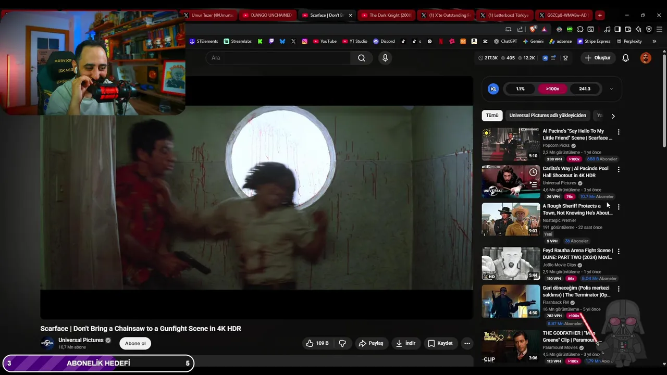Open the Twitch bookmark icon
Image resolution: width=667 pixels, height=375 pixels.
(x=271, y=41)
